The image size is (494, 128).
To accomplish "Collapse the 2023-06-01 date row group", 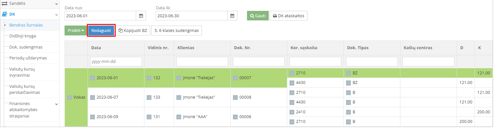I will [92, 78].
